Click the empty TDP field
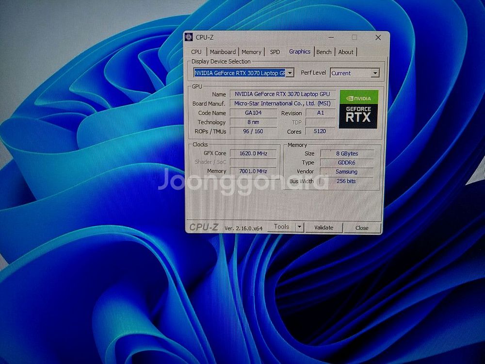The image size is (485, 364). [x=320, y=122]
